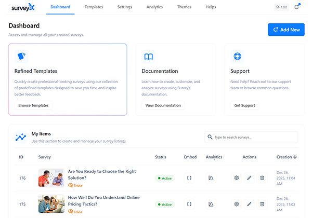Copy embed code for survey 175
The width and height of the screenshot is (312, 218).
coord(189,204)
